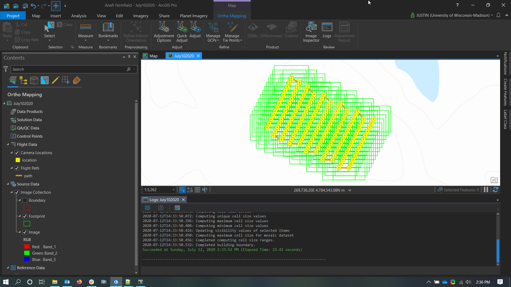Toggle visibility of the Flight Path layer
Viewport: 511px width, 287px height.
pos(17,168)
